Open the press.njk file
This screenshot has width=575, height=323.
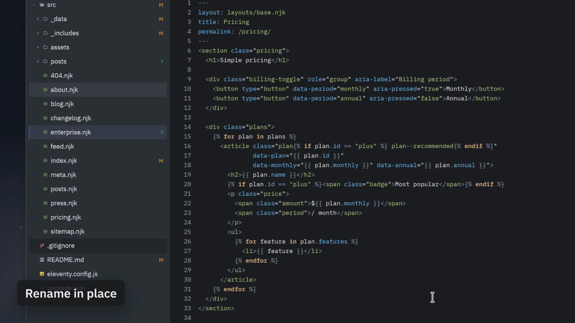[x=98, y=203]
